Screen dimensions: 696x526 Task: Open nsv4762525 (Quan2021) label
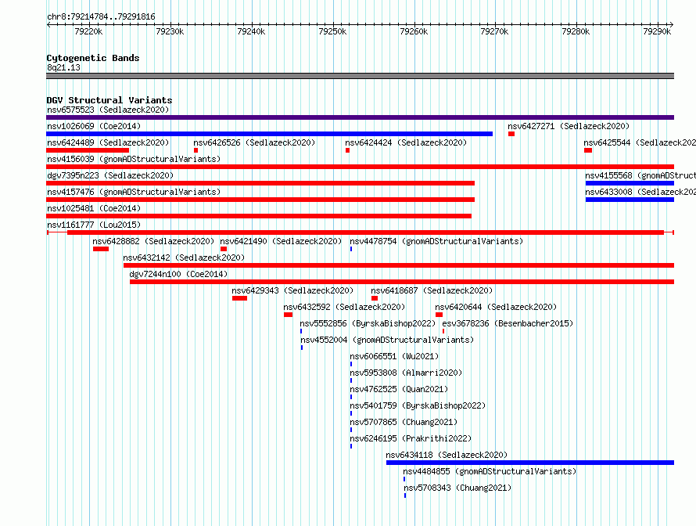(x=399, y=389)
